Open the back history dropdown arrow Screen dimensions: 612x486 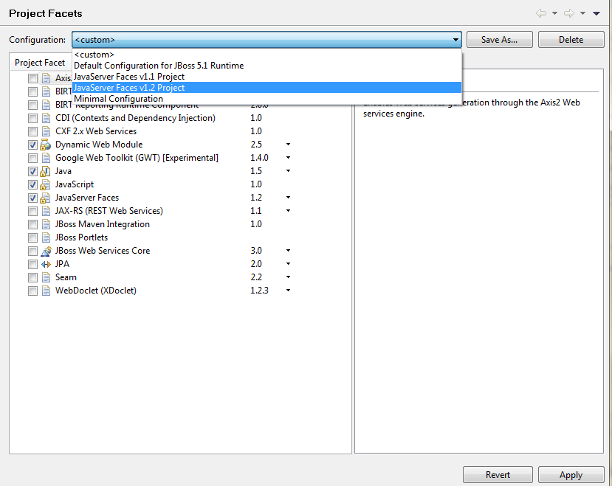pos(554,13)
